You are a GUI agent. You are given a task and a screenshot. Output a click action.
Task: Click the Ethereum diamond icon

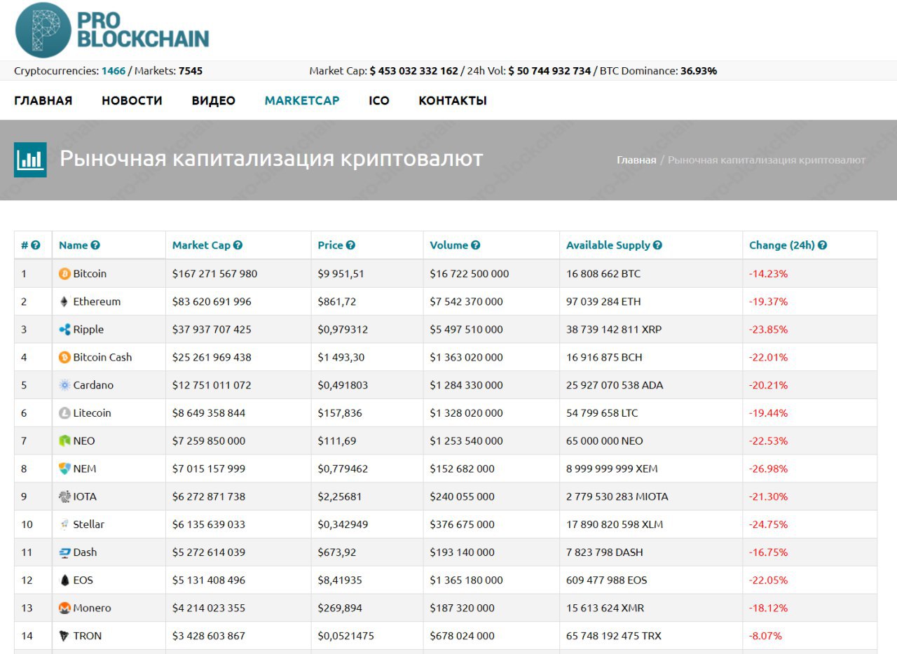tap(64, 302)
